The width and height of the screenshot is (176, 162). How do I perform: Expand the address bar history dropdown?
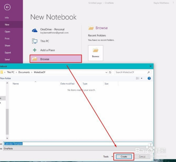pos(106,72)
